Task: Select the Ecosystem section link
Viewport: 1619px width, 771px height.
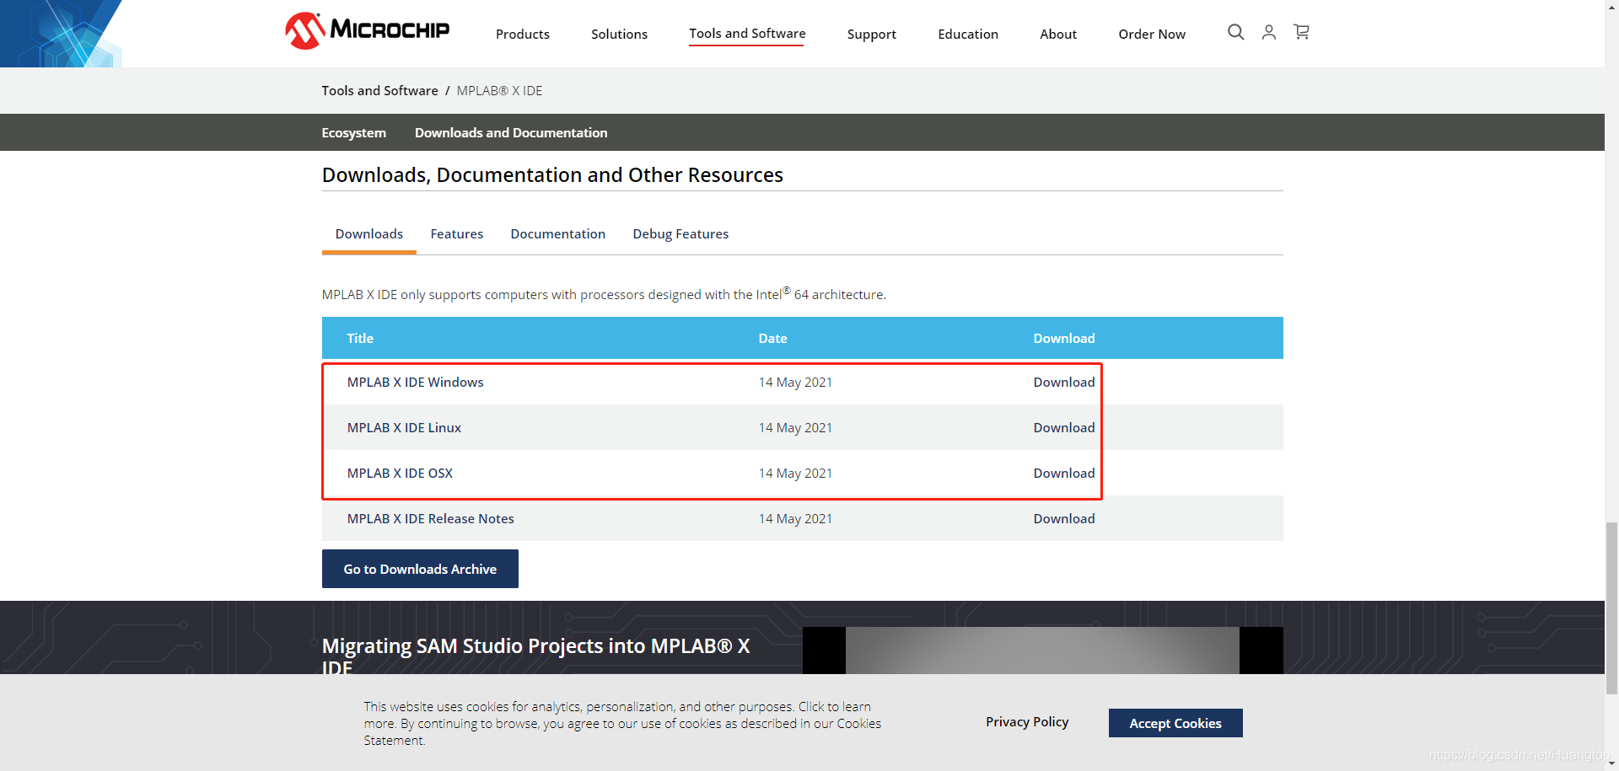Action: [x=353, y=132]
